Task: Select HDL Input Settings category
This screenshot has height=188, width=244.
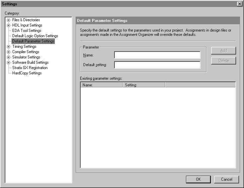Action: (27, 25)
